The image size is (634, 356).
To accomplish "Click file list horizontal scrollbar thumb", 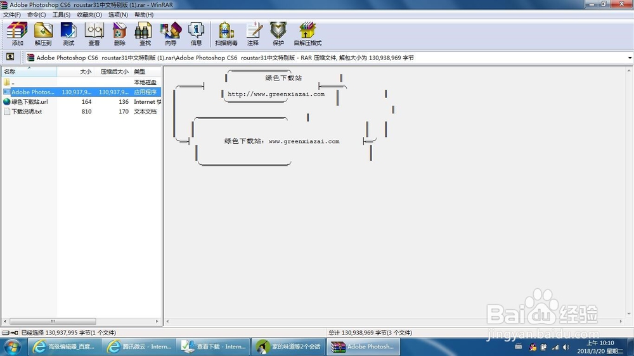I will (x=53, y=321).
